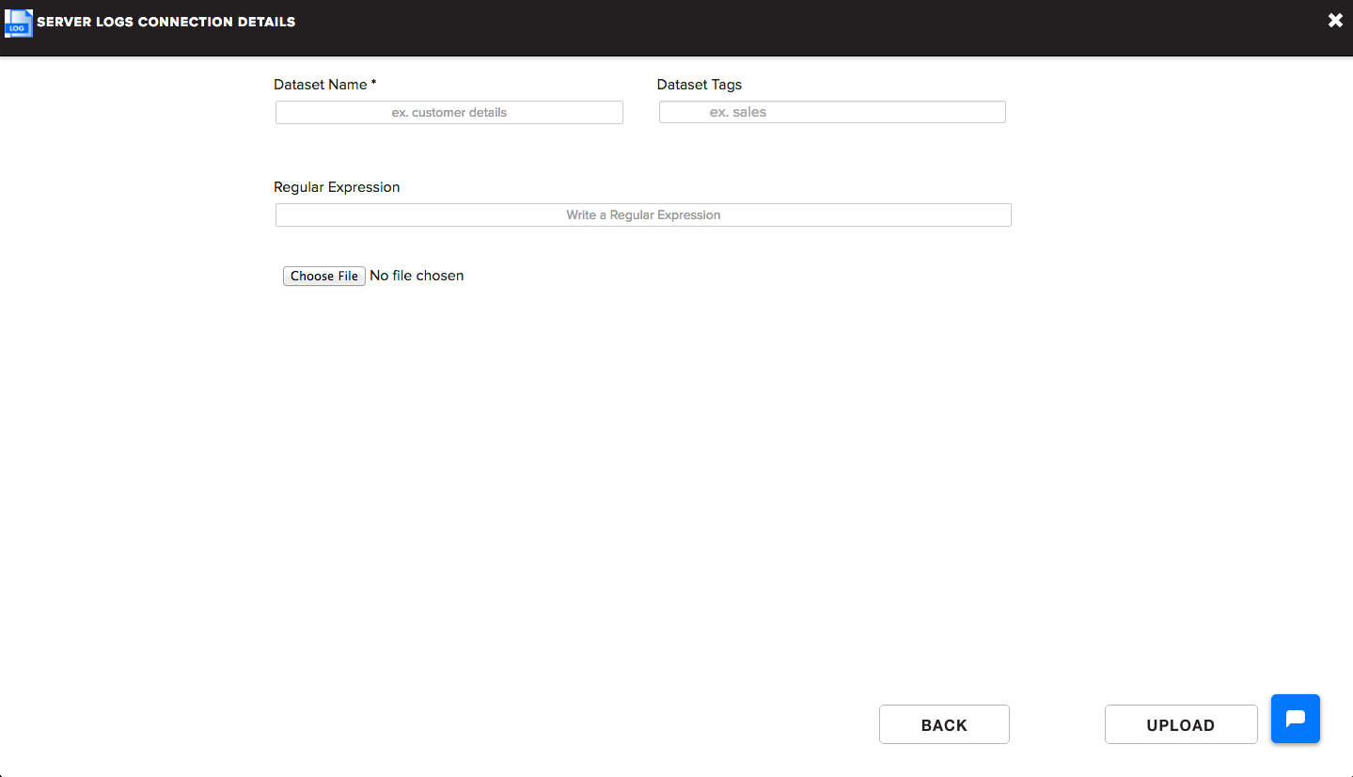
Task: Click the 'Regular Expression' label
Action: (337, 187)
